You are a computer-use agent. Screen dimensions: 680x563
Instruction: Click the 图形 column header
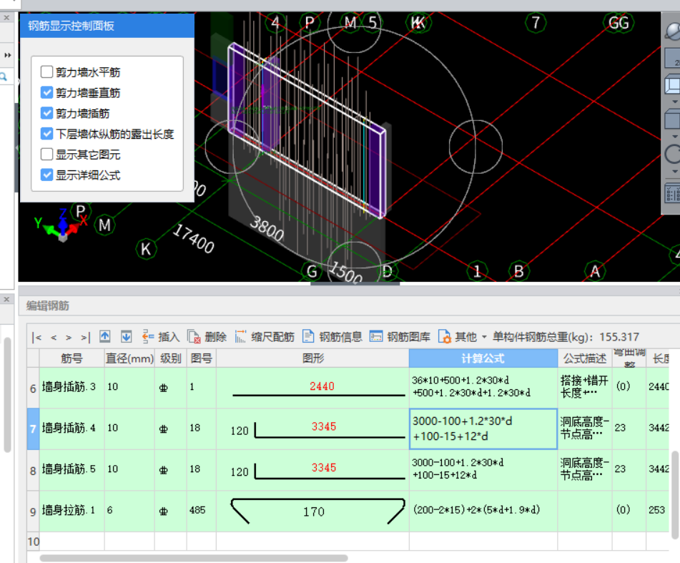click(312, 358)
